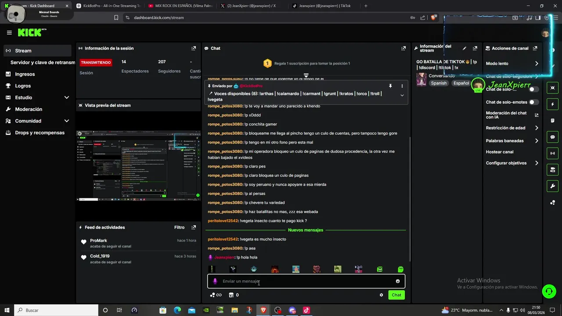This screenshot has width=562, height=316.
Task: Click the Español tag chip
Action: point(461,83)
